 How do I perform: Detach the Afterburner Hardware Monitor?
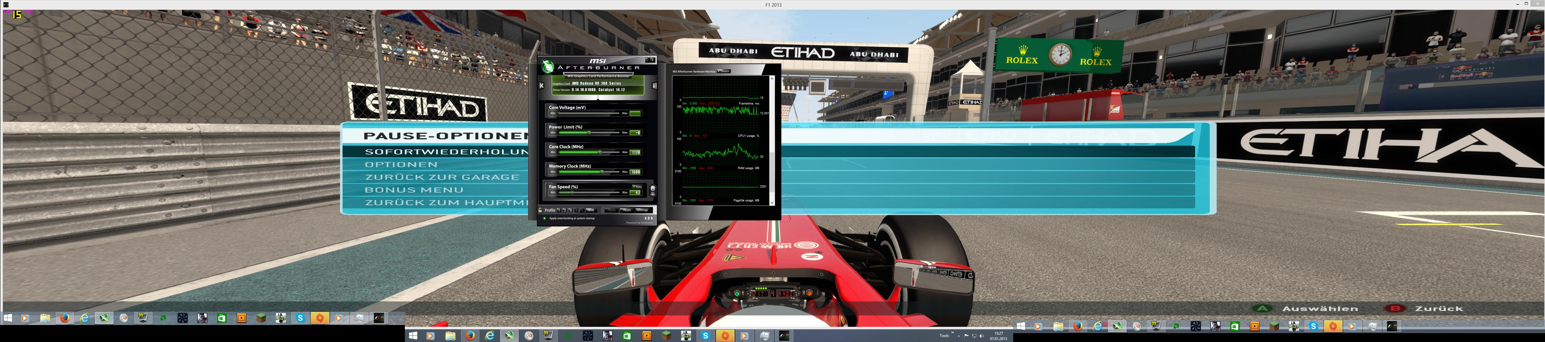(724, 72)
